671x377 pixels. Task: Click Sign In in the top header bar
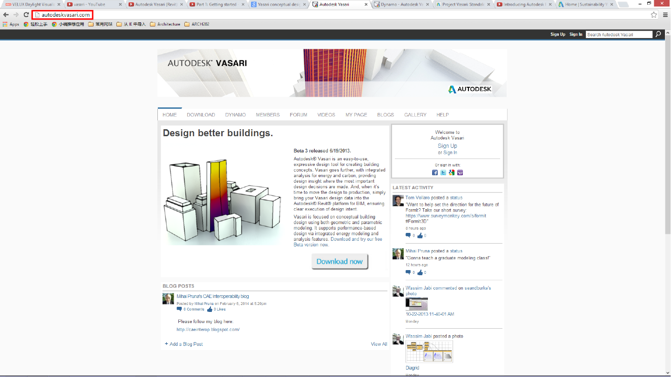576,34
